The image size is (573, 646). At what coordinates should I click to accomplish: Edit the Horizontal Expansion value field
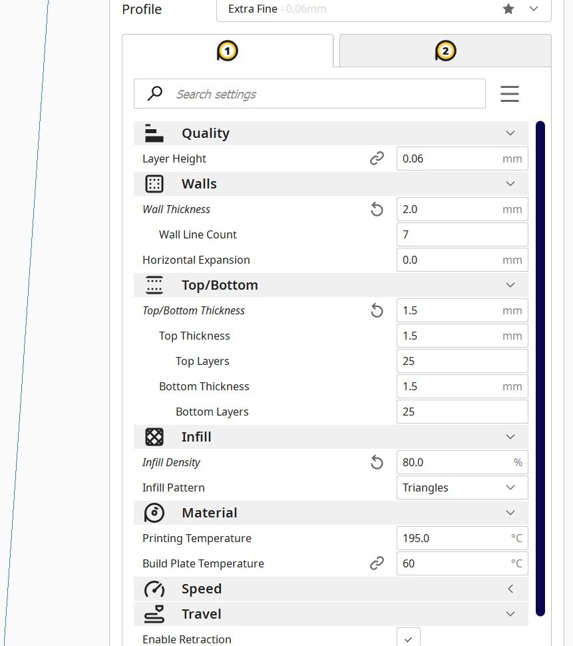pyautogui.click(x=463, y=260)
